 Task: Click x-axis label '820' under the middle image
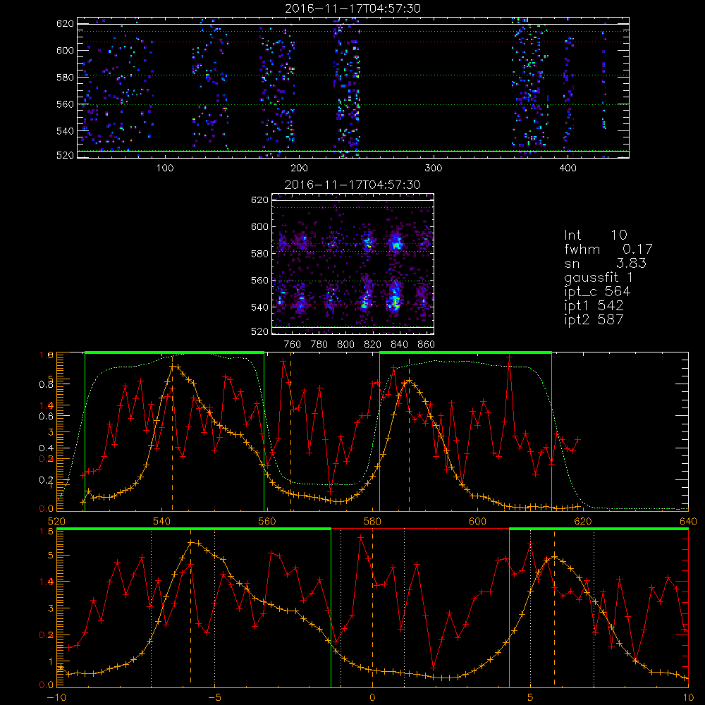pos(373,345)
